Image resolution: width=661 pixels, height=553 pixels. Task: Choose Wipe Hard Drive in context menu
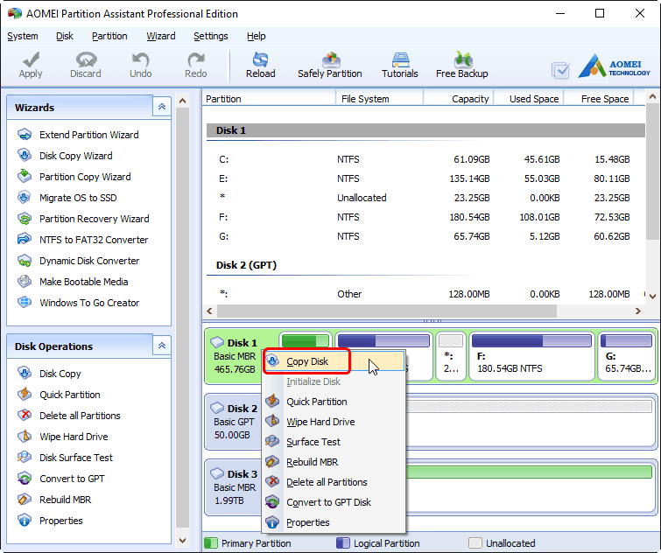[x=334, y=422]
